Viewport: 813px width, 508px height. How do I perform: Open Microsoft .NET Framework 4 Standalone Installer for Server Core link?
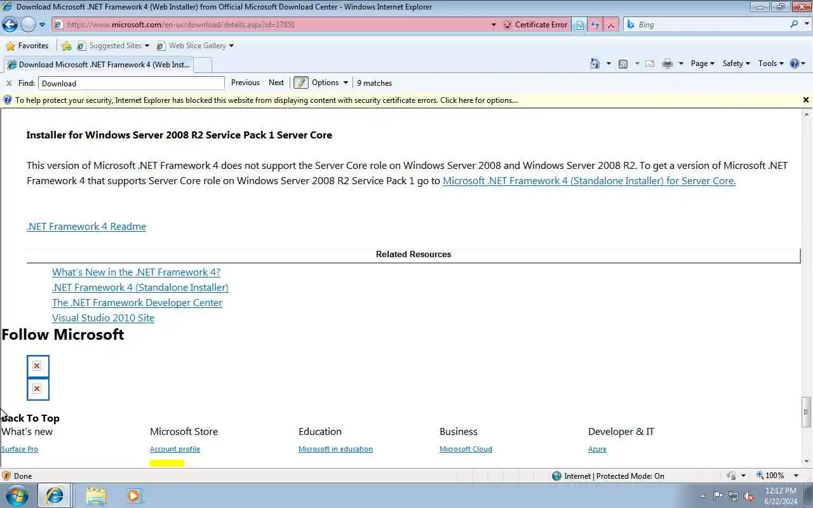pos(589,181)
